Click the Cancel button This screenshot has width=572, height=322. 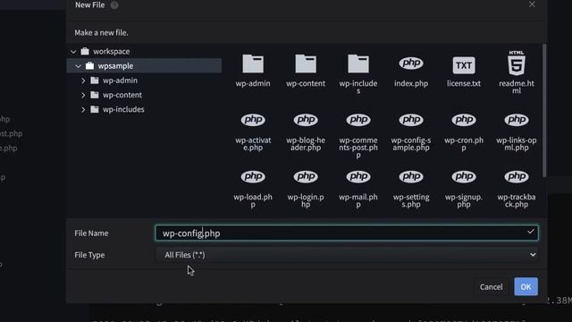pos(491,287)
